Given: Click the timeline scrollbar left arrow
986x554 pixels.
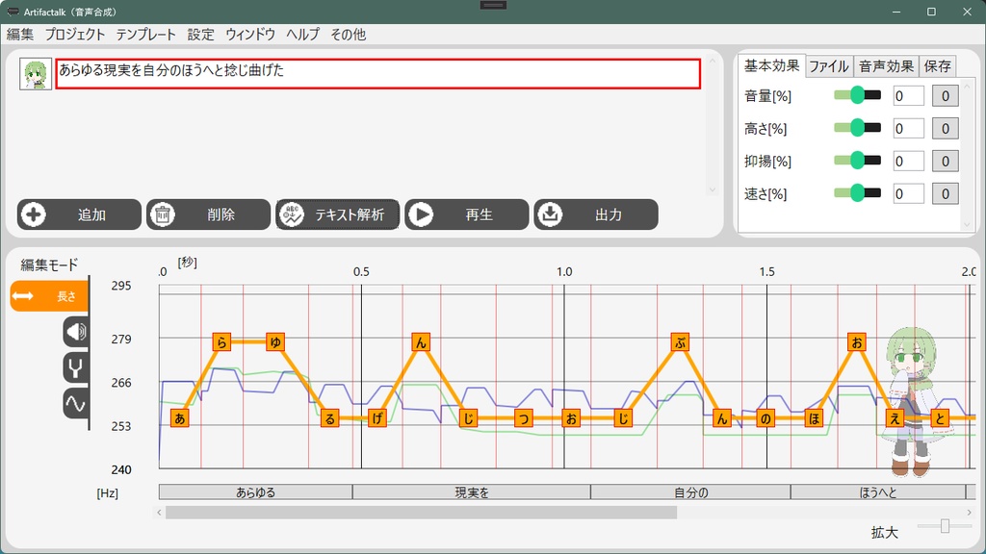Looking at the screenshot, I should [159, 513].
